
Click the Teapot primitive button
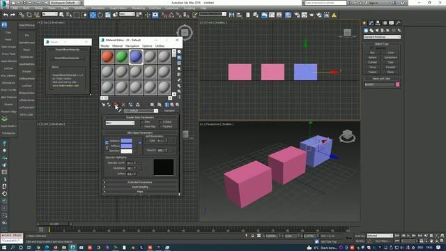pyautogui.click(x=372, y=72)
